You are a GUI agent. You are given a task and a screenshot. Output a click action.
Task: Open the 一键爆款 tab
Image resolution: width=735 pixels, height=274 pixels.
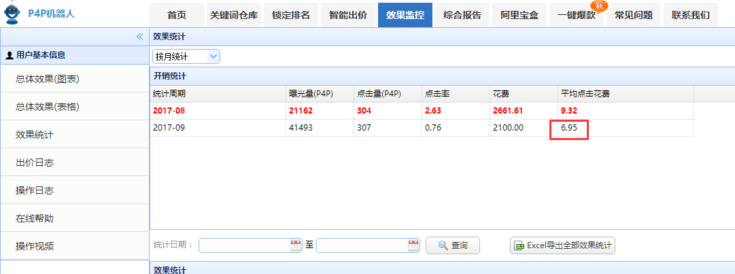pyautogui.click(x=577, y=15)
